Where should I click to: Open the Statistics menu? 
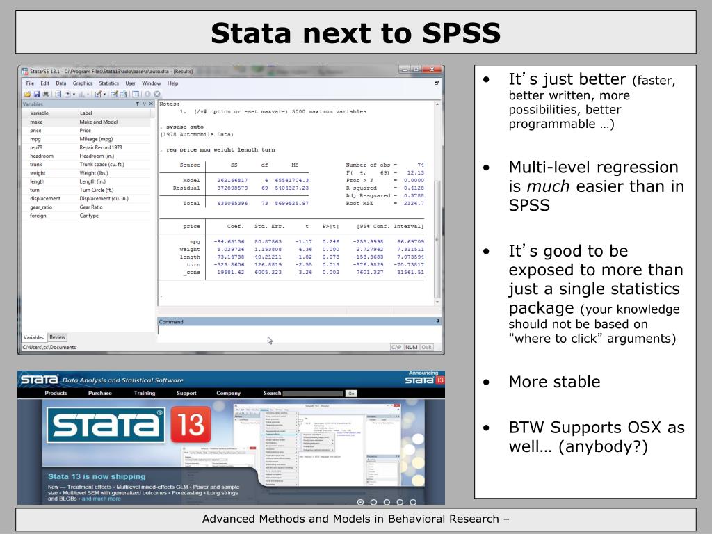[x=109, y=83]
